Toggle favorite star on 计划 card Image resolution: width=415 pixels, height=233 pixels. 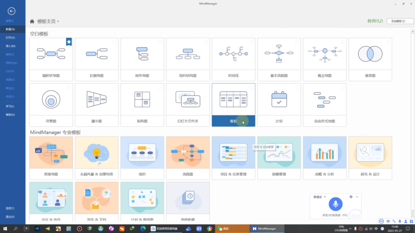[297, 87]
